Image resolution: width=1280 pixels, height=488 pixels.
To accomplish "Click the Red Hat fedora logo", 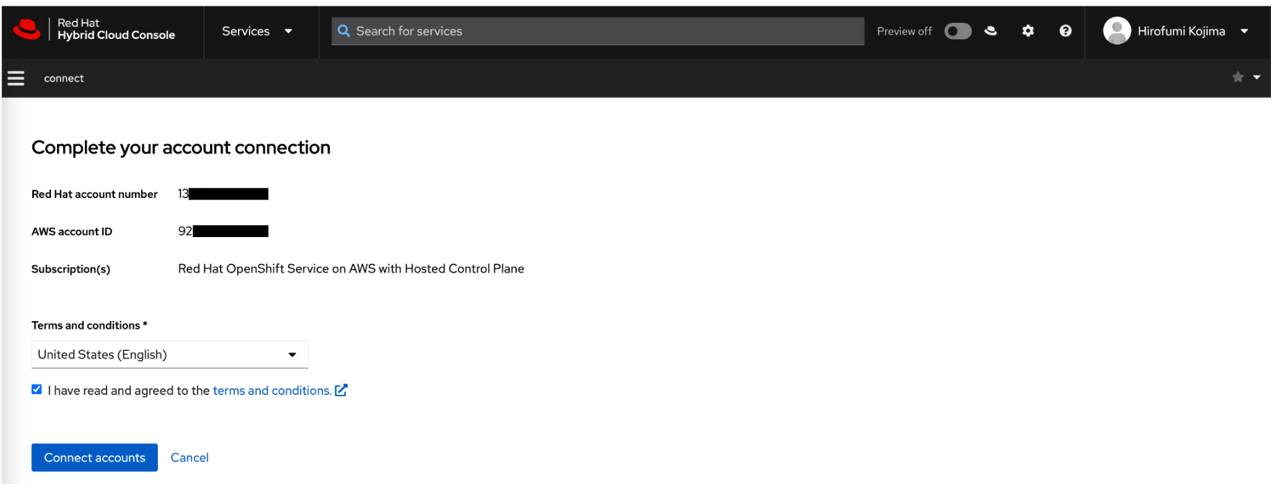I will (27, 29).
